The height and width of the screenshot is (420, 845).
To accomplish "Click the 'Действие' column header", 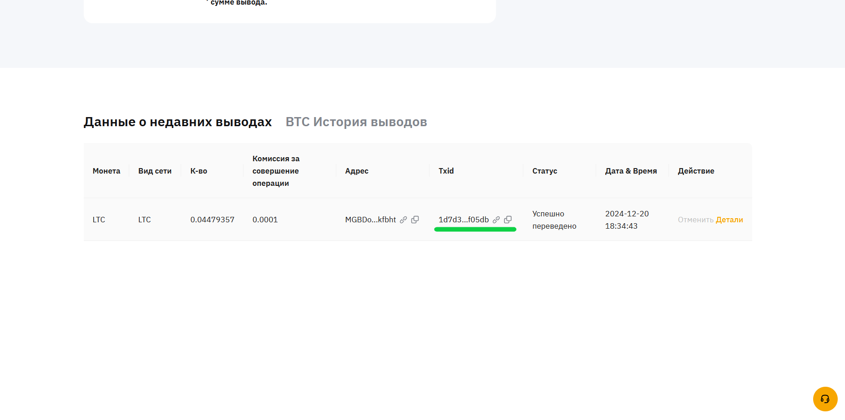I will pos(696,171).
